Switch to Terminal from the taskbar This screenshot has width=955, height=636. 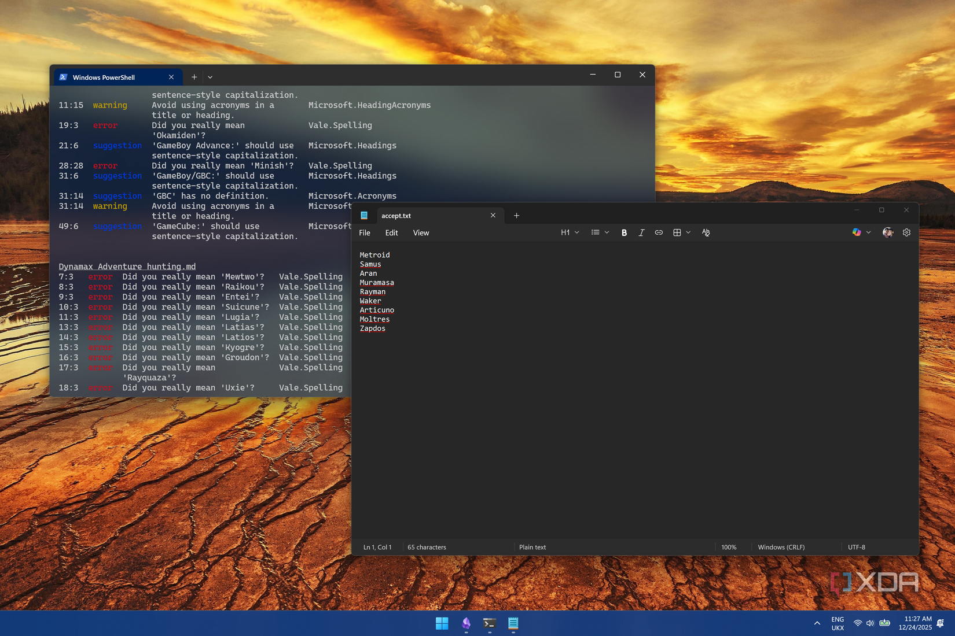click(x=490, y=623)
